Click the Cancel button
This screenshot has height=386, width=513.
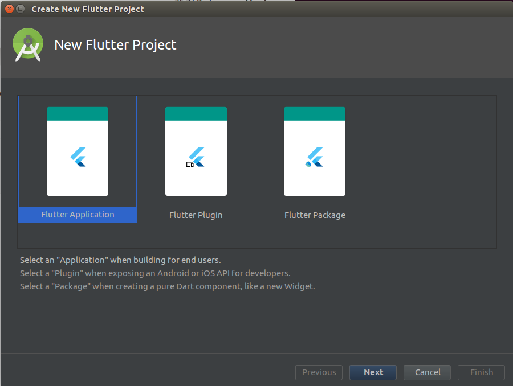pyautogui.click(x=427, y=372)
